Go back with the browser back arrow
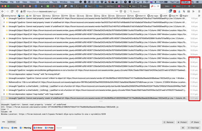 point(3,11)
